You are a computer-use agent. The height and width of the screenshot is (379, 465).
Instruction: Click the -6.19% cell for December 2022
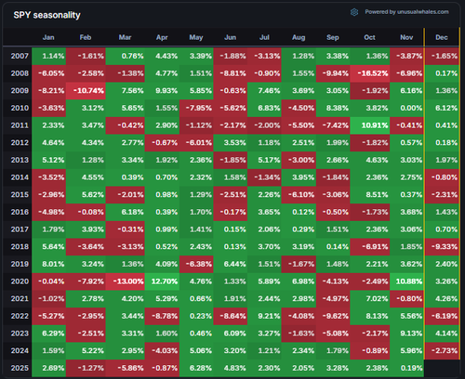[442, 317]
